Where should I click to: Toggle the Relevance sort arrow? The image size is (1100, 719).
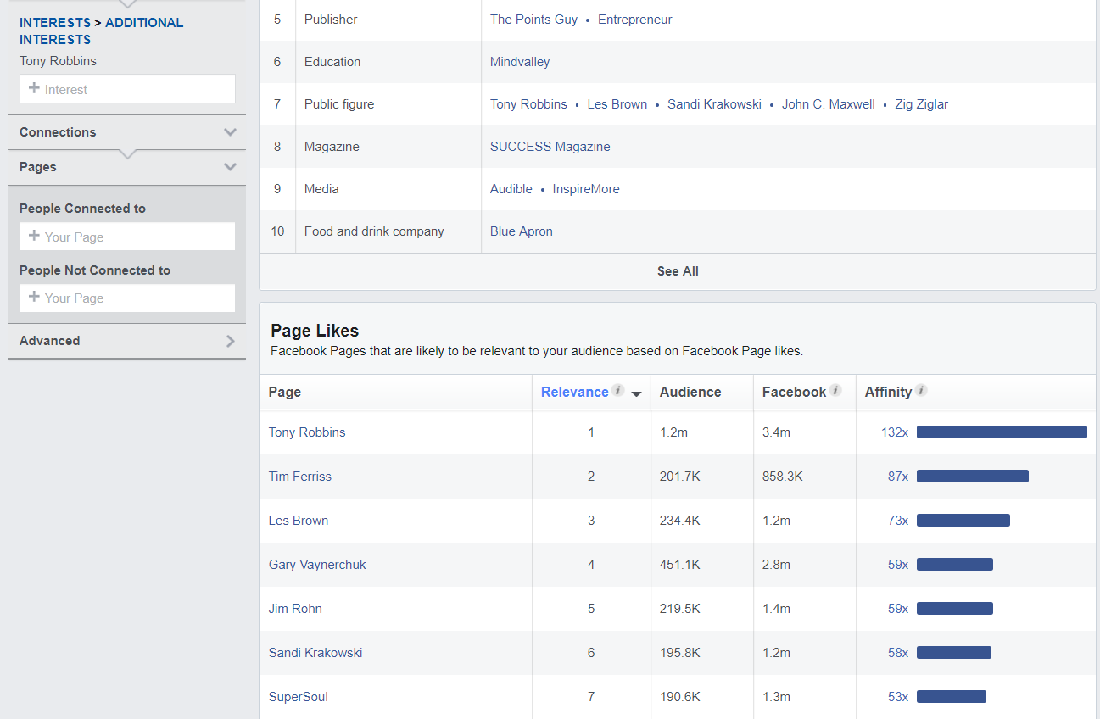[636, 393]
